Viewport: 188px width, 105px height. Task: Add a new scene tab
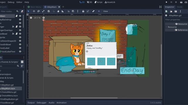pos(63,7)
